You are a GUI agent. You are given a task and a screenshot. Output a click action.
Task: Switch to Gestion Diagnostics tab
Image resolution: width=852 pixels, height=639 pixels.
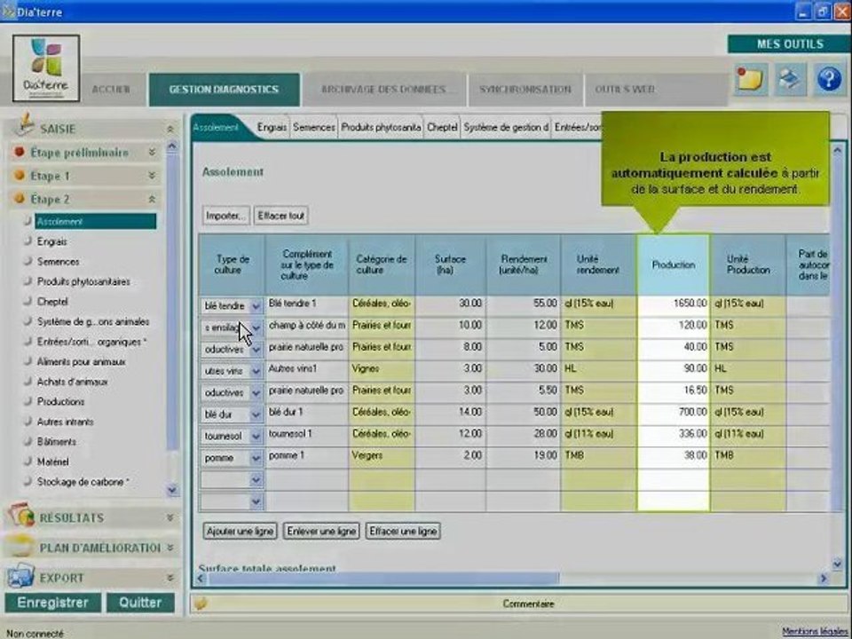[x=224, y=89]
